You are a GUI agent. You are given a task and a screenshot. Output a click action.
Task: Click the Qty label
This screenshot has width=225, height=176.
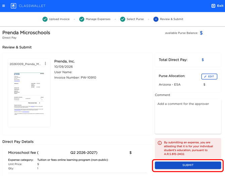point(11,168)
